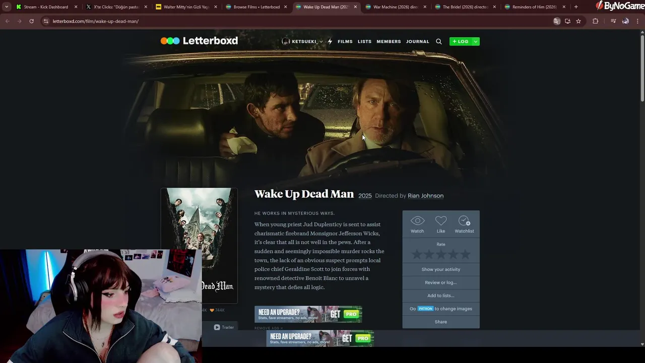The width and height of the screenshot is (645, 363).
Task: Switch to War Machine (2026) tab
Action: coord(395,7)
